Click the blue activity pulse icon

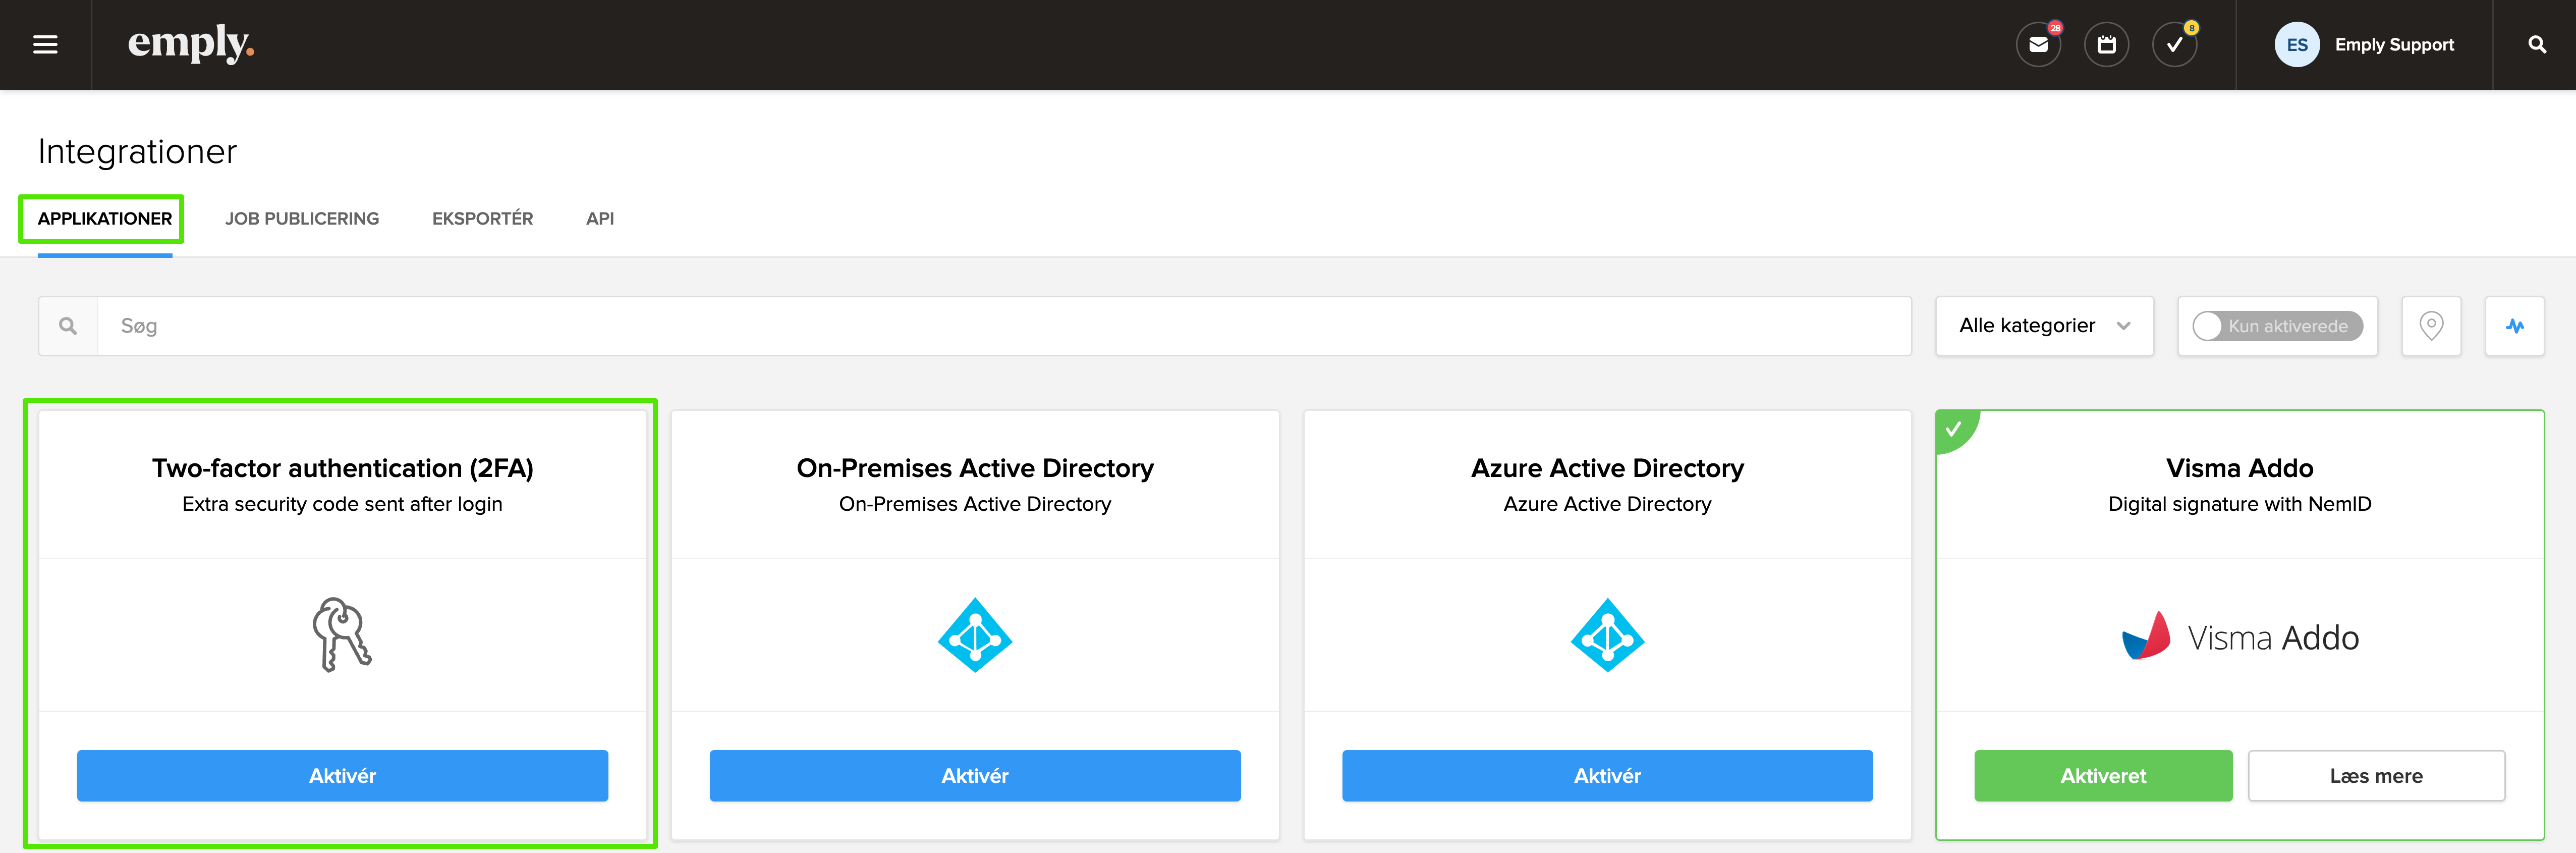2514,326
